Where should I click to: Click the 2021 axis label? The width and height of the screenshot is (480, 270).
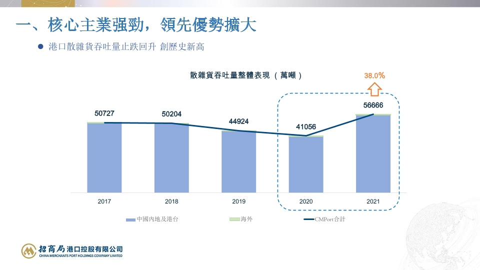[x=373, y=201]
